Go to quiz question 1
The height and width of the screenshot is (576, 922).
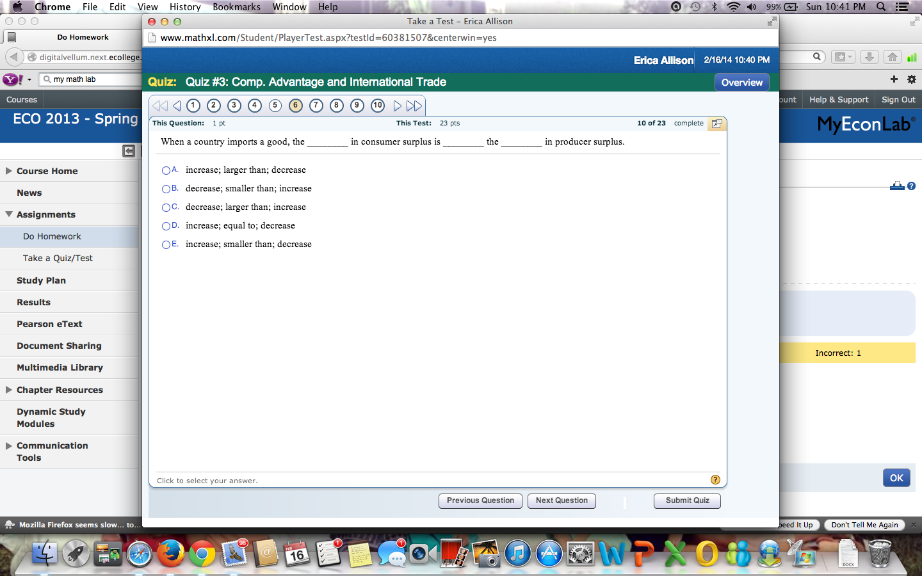(x=193, y=106)
